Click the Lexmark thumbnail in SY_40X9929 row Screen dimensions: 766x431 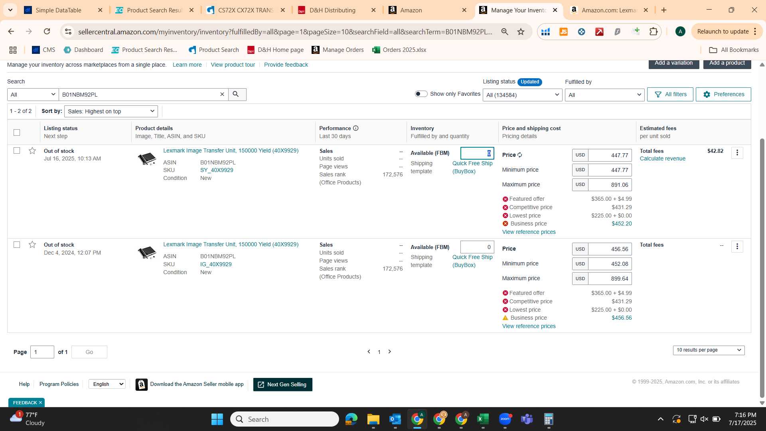[x=147, y=158]
